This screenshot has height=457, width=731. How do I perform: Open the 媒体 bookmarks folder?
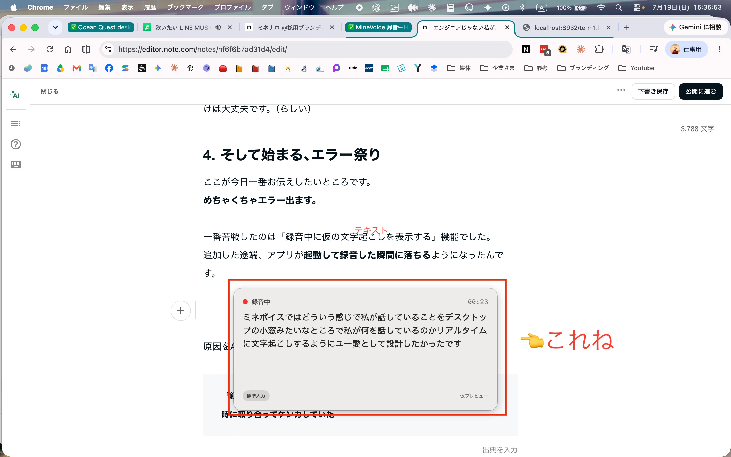(459, 68)
